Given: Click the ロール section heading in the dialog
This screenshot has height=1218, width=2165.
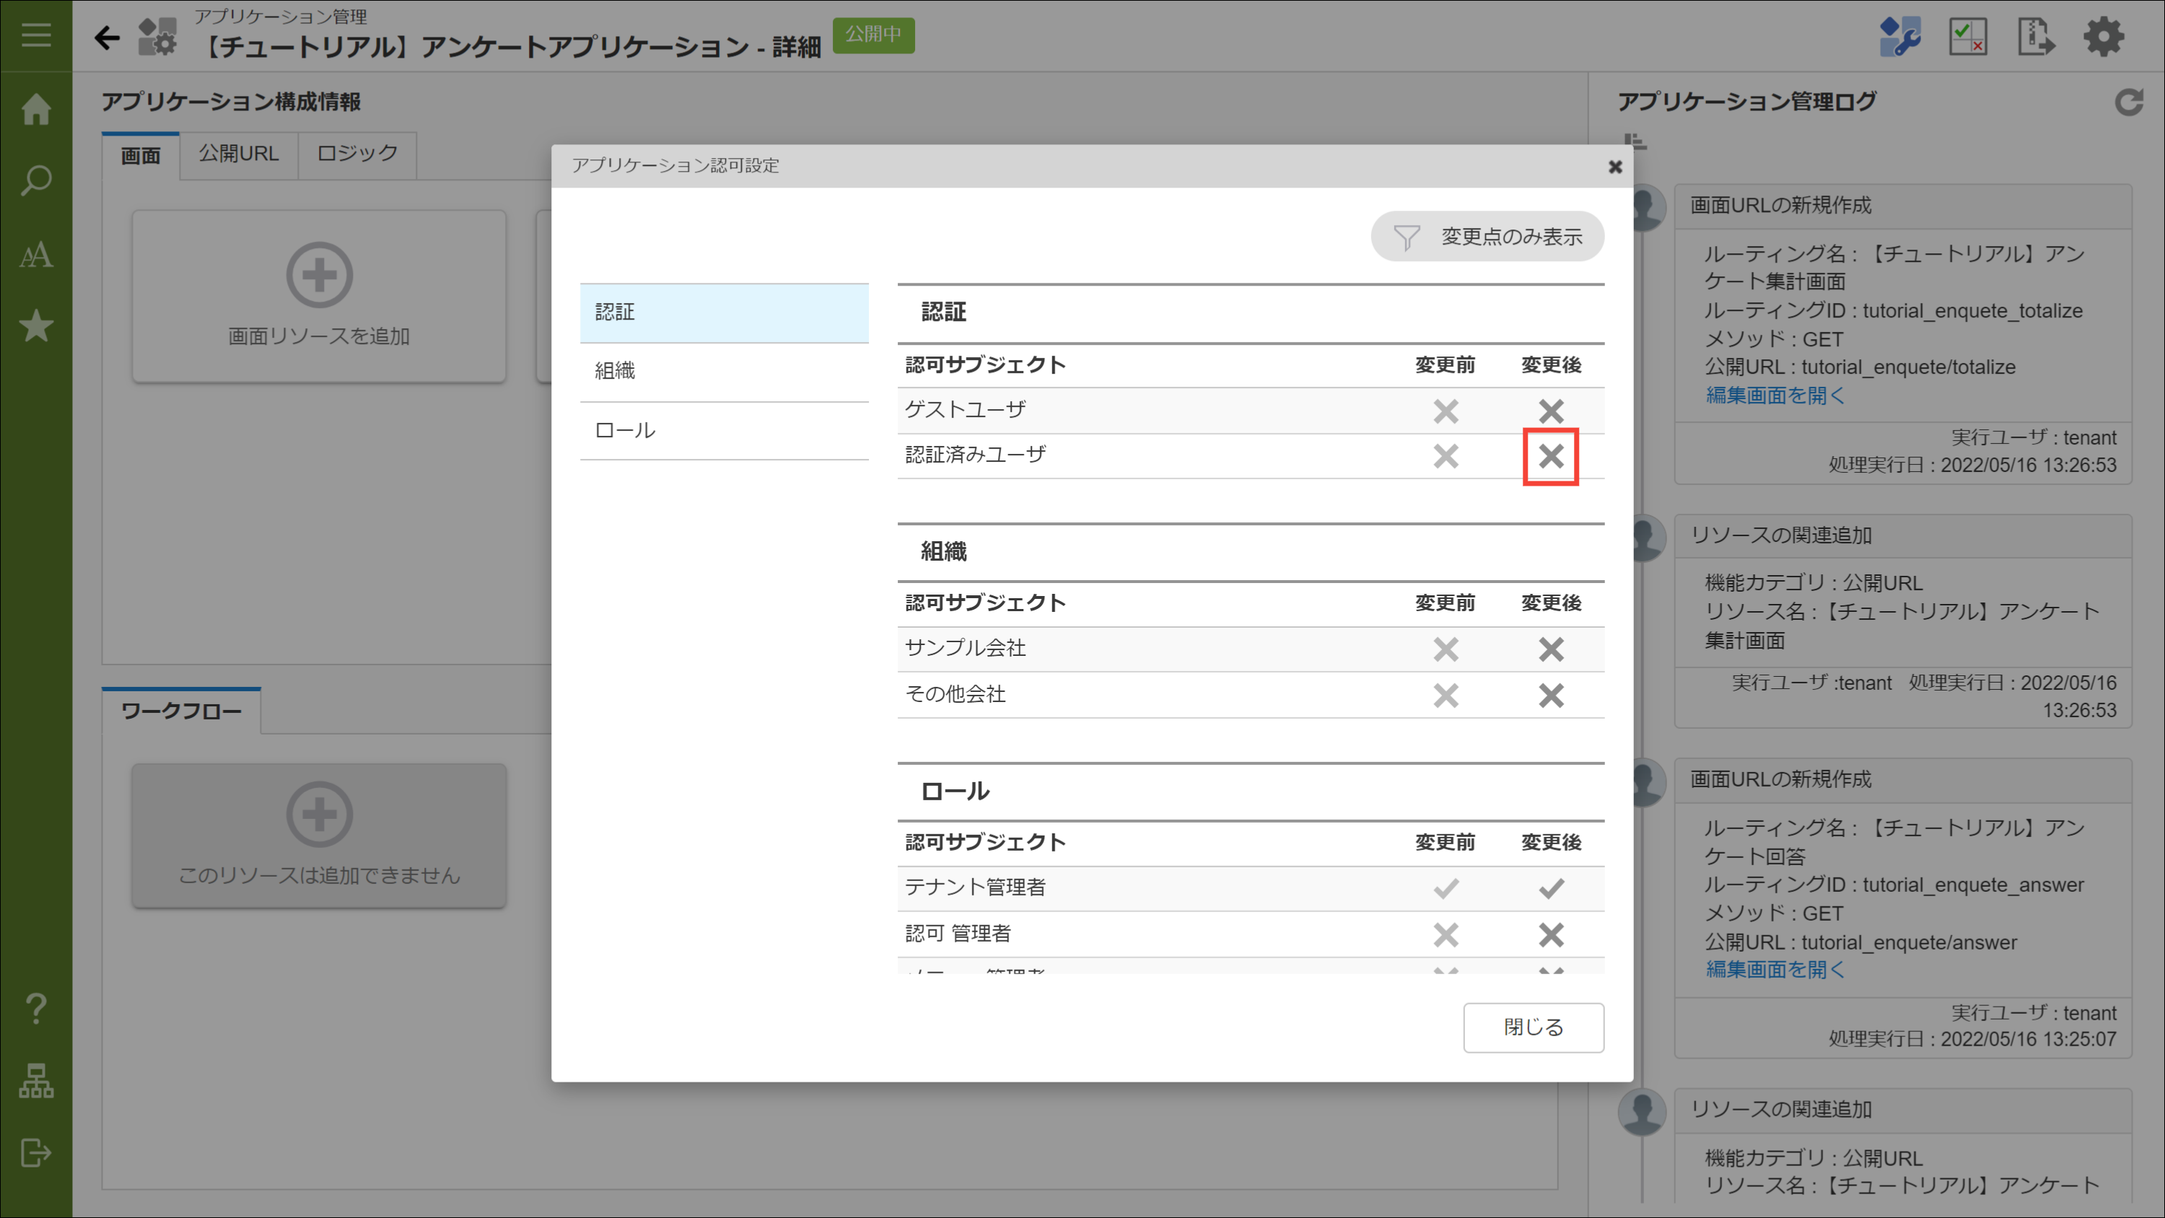Looking at the screenshot, I should [x=955, y=791].
